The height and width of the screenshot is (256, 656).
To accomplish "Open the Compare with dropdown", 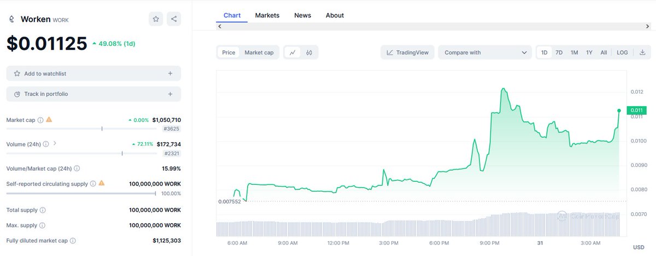I will click(485, 53).
